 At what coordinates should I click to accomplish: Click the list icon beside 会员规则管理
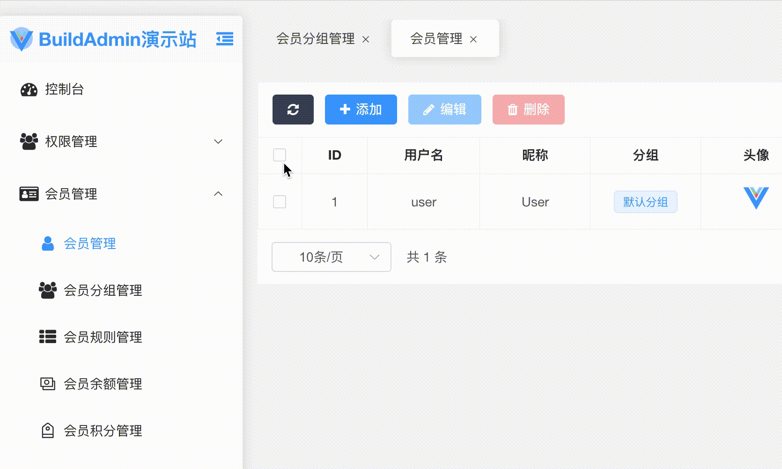48,337
